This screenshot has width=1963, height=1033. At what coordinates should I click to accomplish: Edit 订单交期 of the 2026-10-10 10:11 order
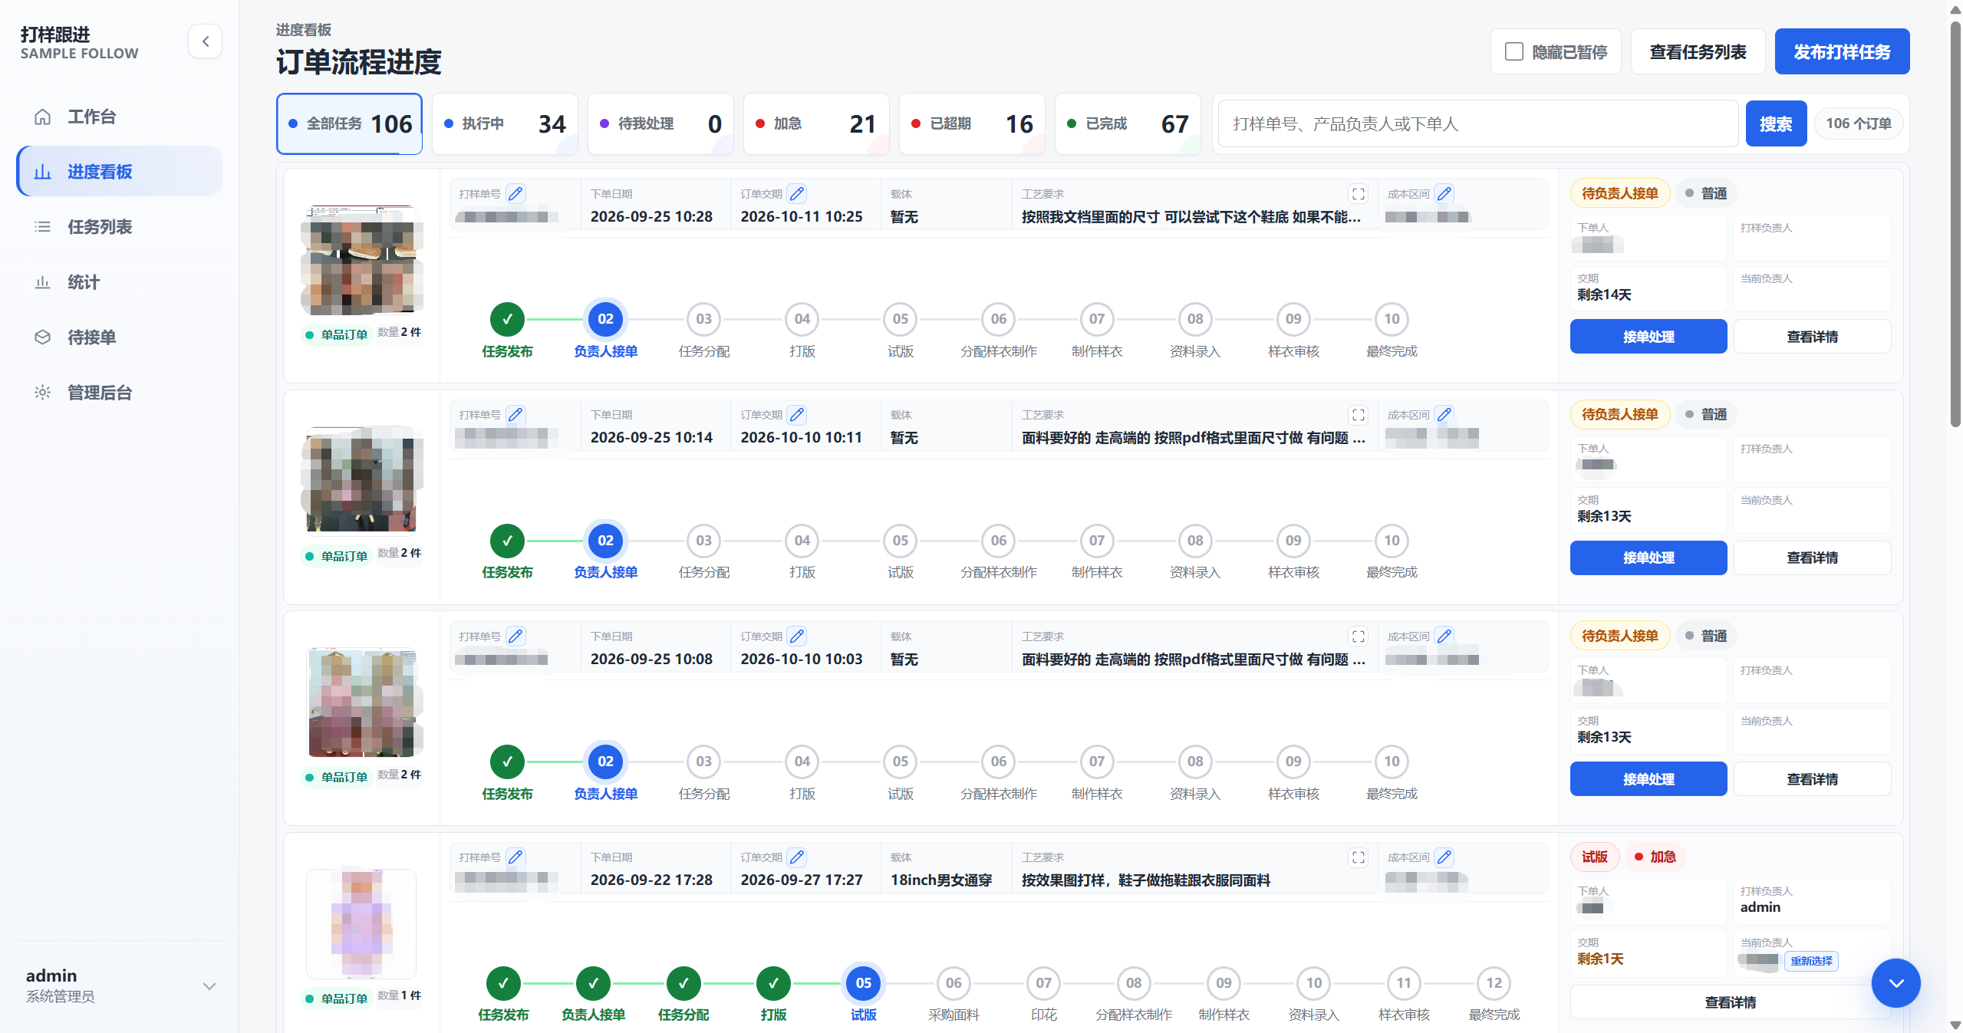(x=798, y=415)
